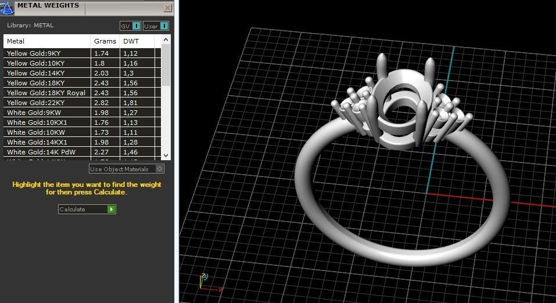The width and height of the screenshot is (556, 303).
Task: Click the Metal Weights panel logo icon
Action: coord(7,8)
